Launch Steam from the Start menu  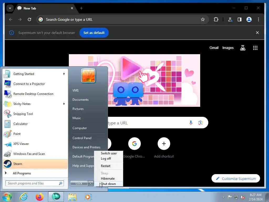click(35, 164)
